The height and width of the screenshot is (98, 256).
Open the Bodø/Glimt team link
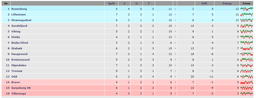(x=20, y=43)
